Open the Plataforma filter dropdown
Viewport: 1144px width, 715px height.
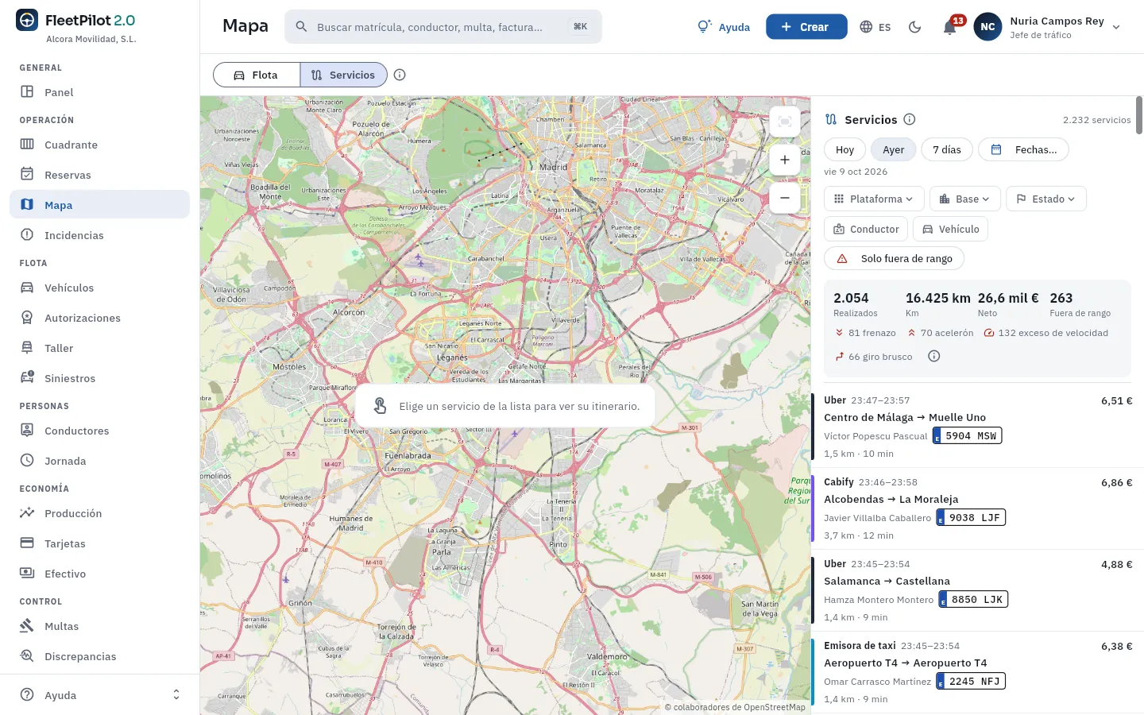point(874,199)
